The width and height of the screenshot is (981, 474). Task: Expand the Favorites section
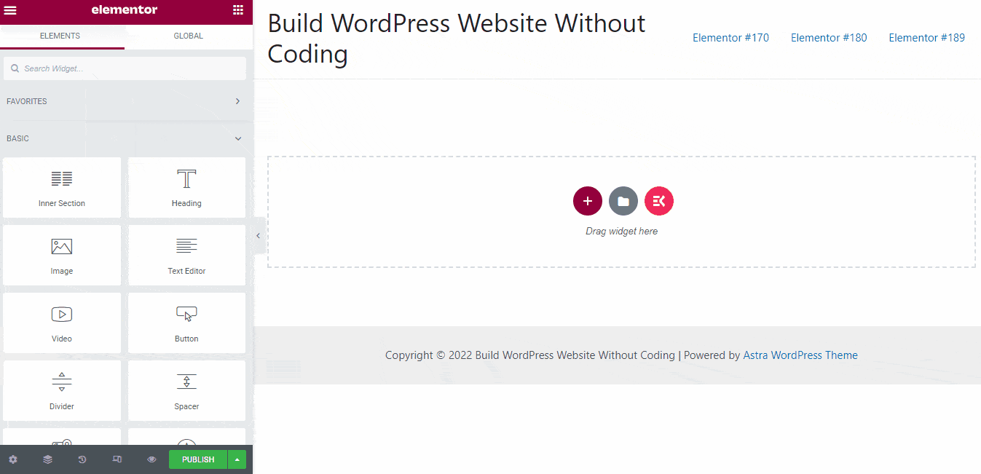pos(125,101)
